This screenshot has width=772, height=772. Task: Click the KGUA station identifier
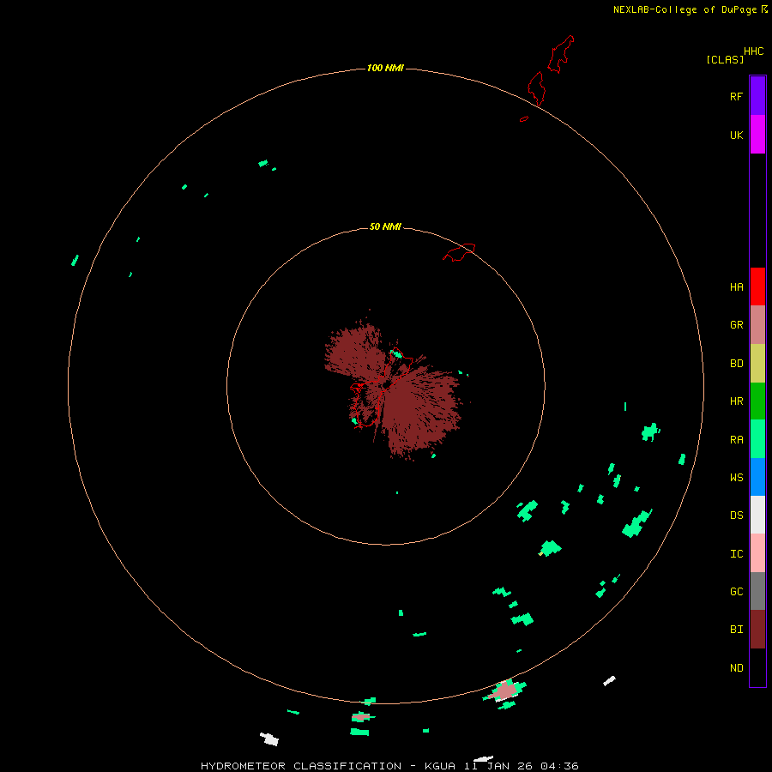440,766
